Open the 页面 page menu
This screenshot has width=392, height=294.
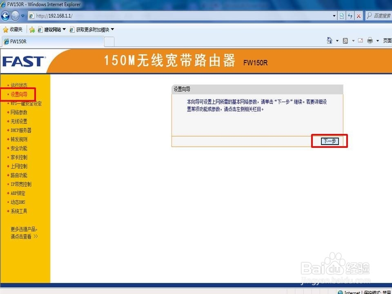pyautogui.click(x=387, y=41)
